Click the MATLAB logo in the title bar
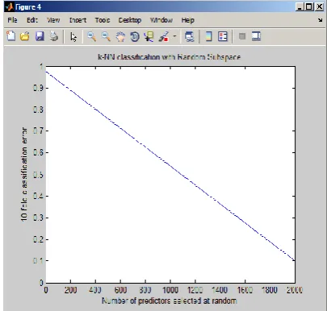Image resolution: width=327 pixels, height=311 pixels. (9, 6)
